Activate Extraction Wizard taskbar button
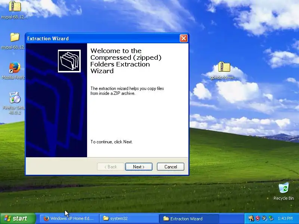 point(189,218)
